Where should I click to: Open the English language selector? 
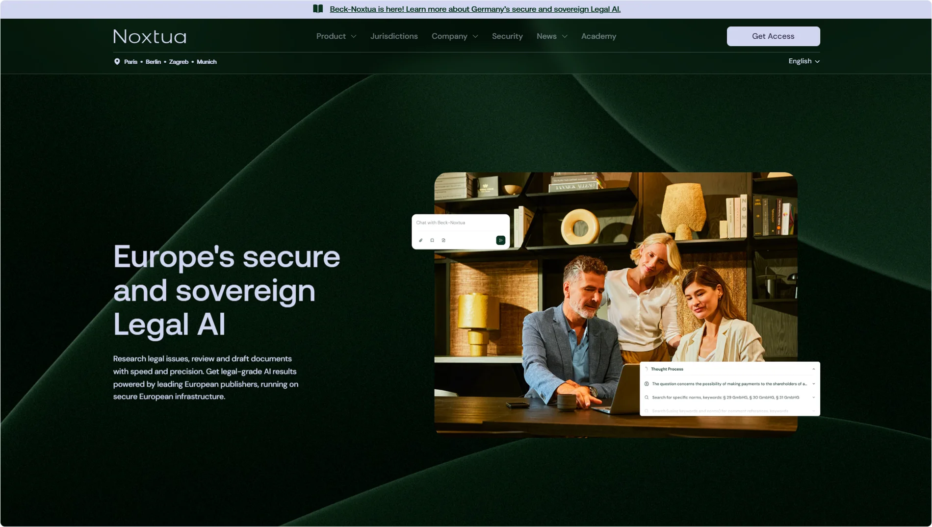click(x=803, y=61)
